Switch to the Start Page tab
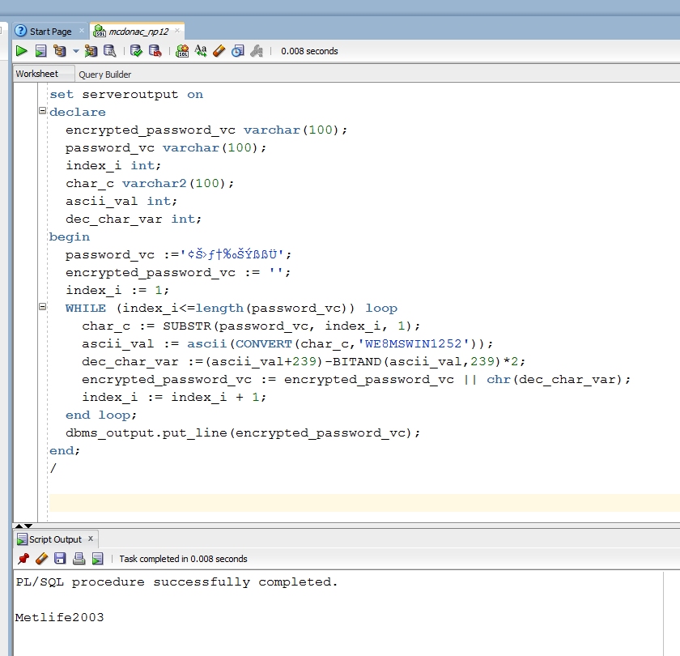Screen dimensions: 680x656 (50, 32)
